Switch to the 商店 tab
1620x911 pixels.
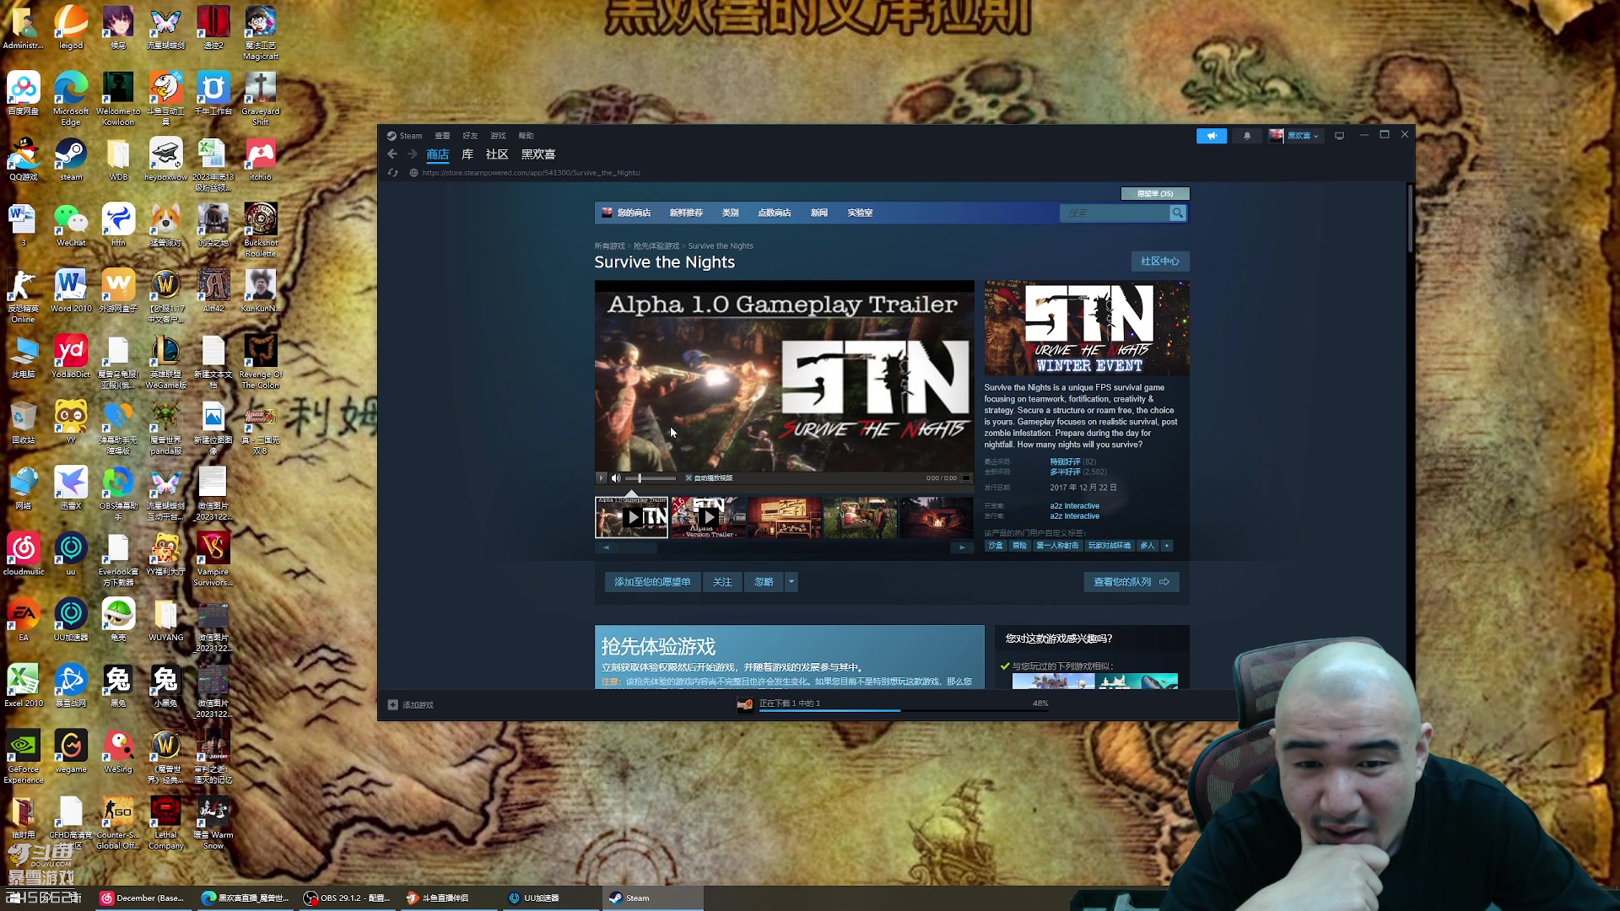[438, 154]
